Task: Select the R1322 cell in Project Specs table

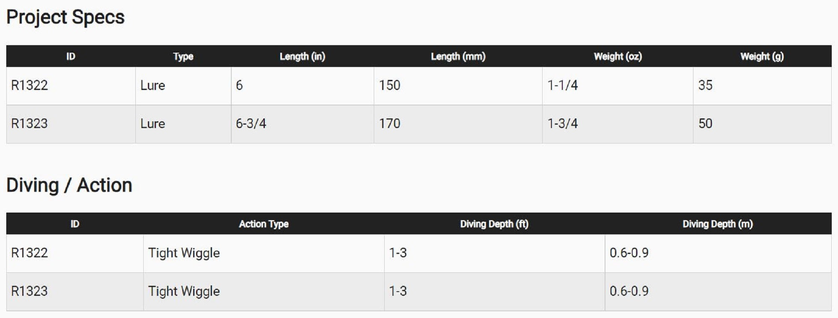Action: (x=29, y=85)
